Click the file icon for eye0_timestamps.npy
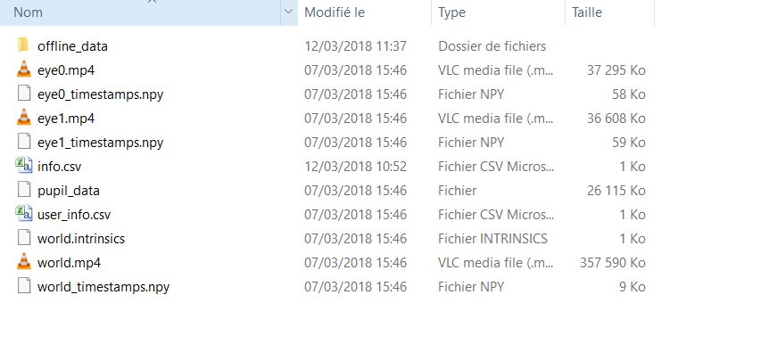Image resolution: width=761 pixels, height=344 pixels. (24, 94)
